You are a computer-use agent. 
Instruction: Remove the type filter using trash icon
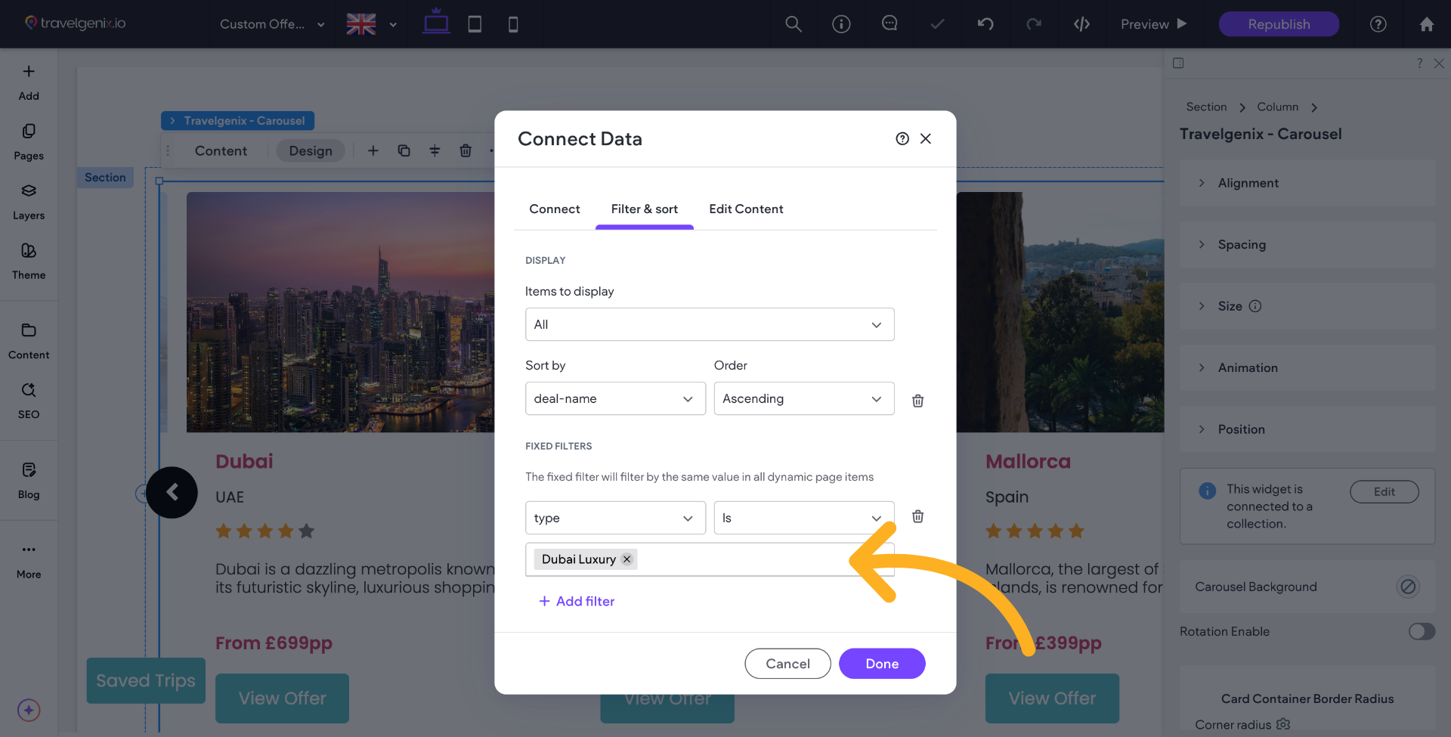point(917,516)
